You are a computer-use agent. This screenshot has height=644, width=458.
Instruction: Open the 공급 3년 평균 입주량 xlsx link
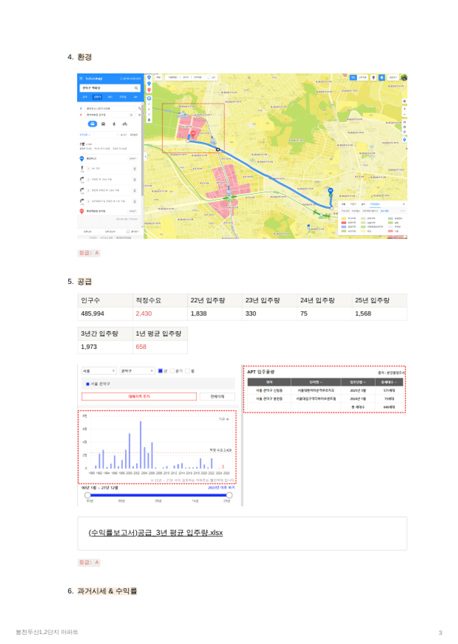[156, 533]
